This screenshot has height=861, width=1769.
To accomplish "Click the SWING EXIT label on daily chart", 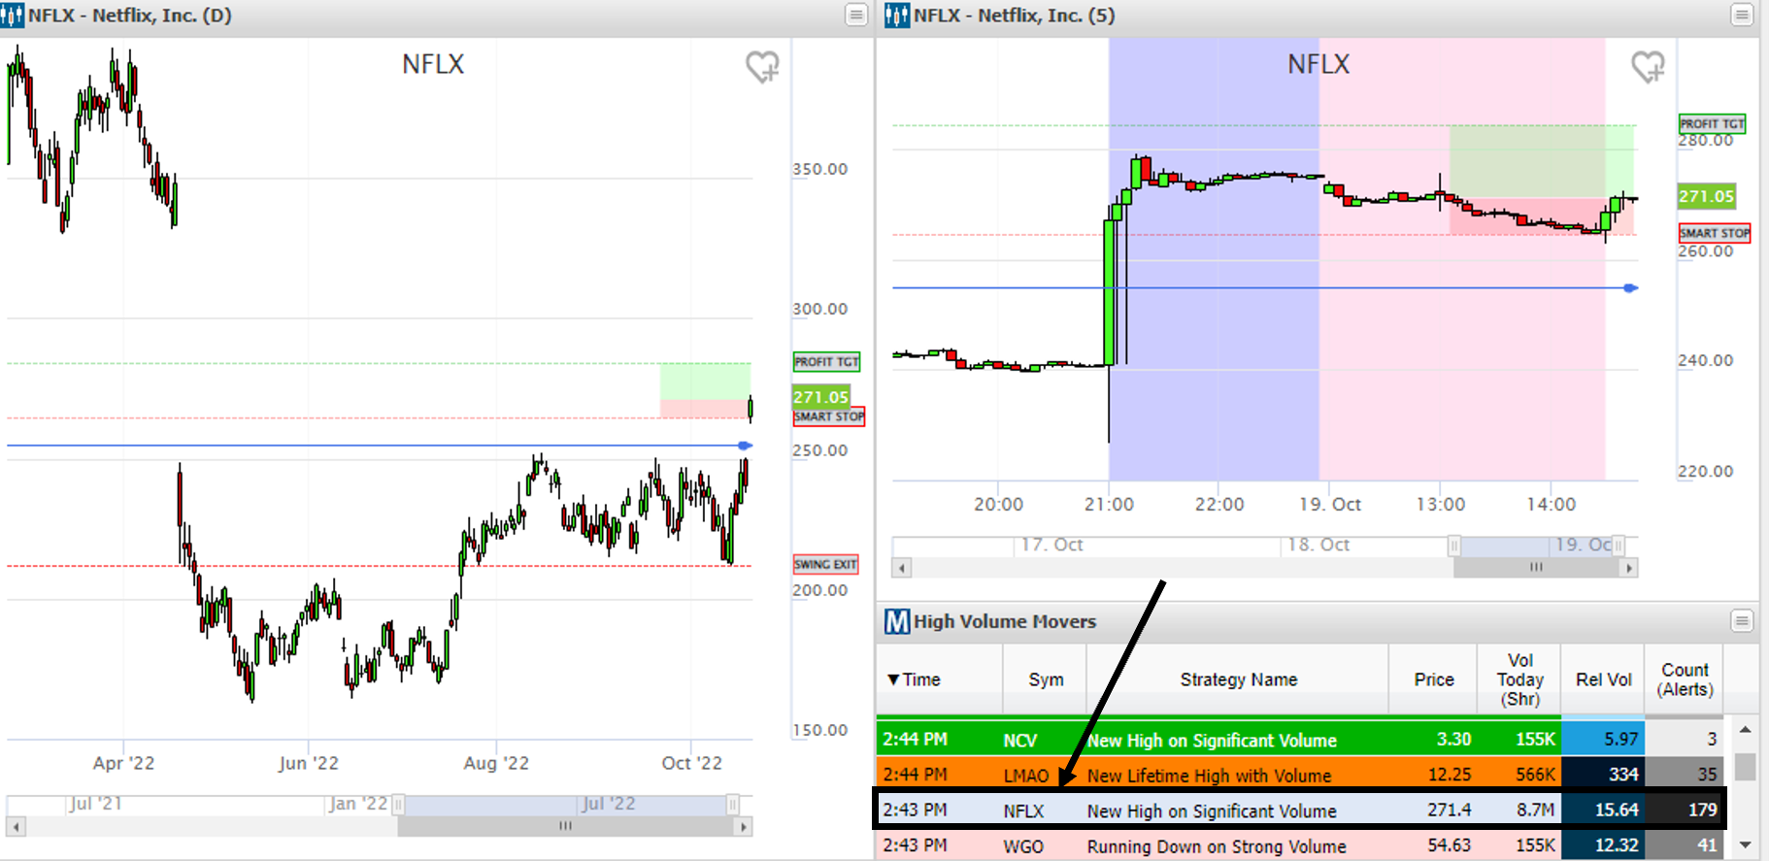I will (x=826, y=564).
